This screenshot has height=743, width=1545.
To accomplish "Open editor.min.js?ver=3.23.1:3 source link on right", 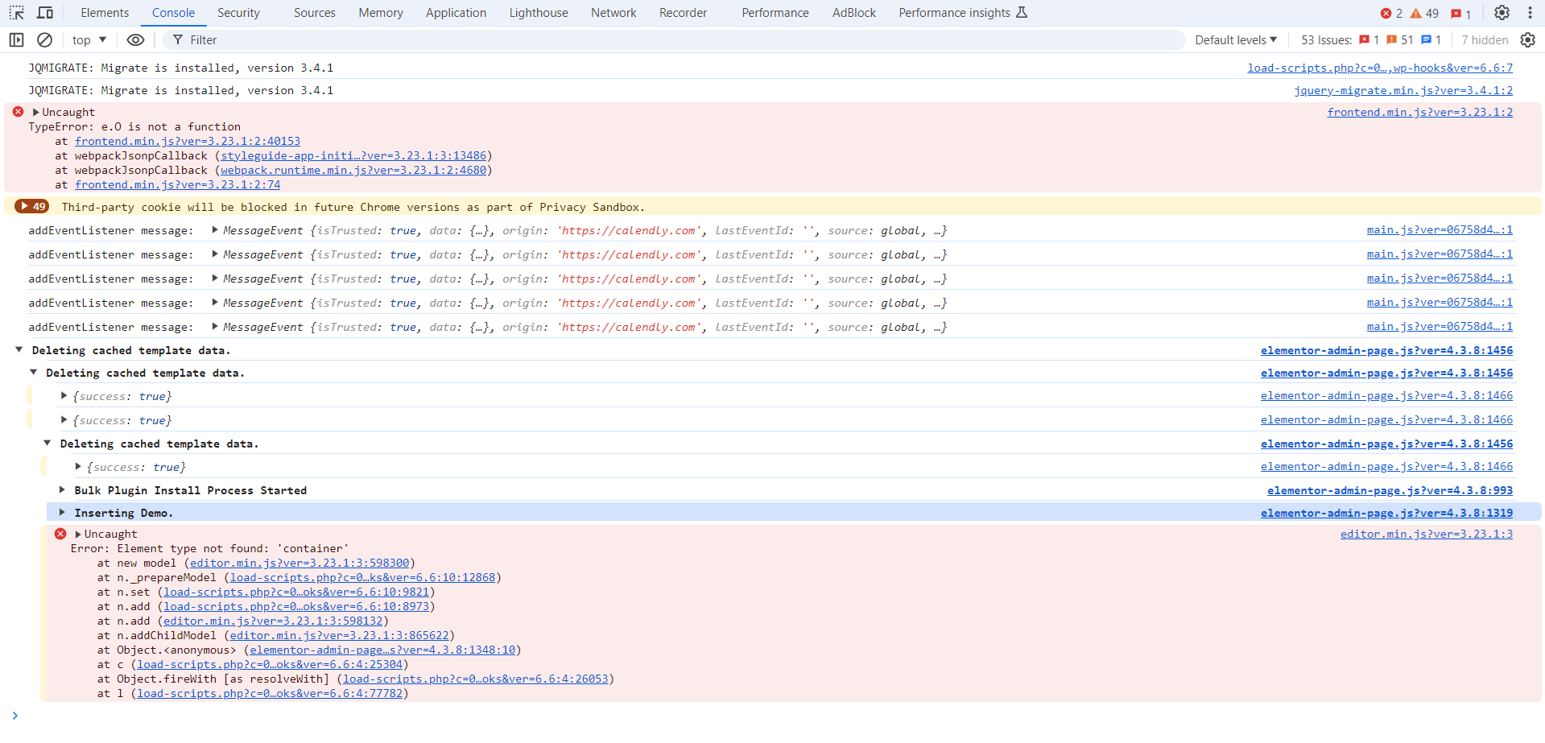I will (1427, 534).
